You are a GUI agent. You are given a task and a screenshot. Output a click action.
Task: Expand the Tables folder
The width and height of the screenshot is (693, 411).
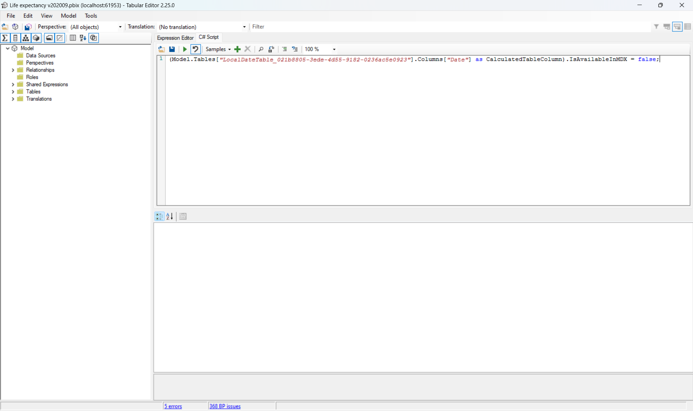[13, 92]
